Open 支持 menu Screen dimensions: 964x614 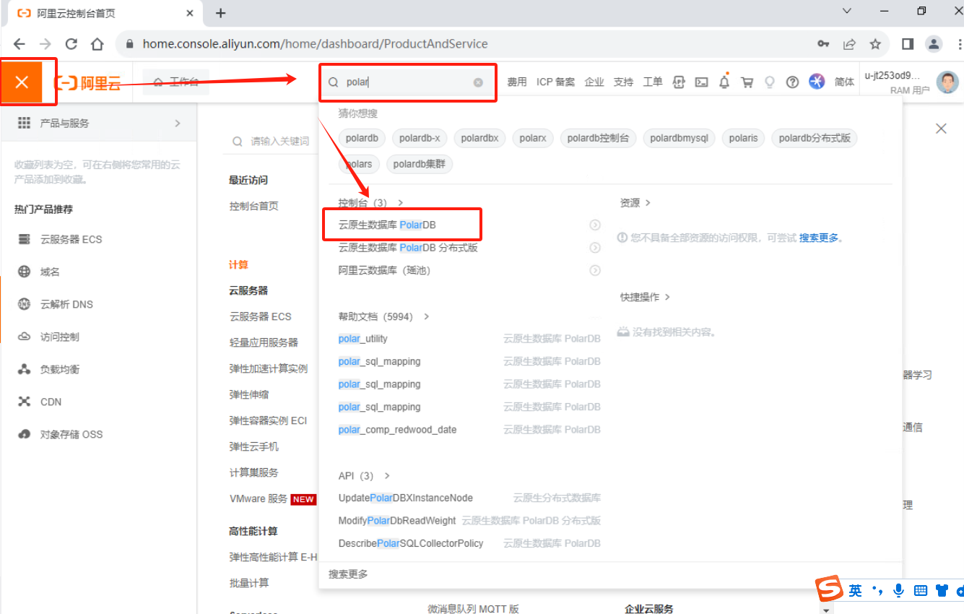click(x=623, y=82)
